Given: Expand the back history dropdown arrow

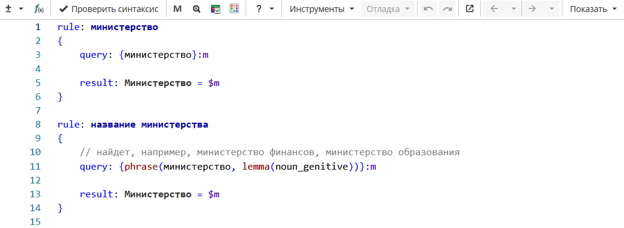Looking at the screenshot, I should 514,9.
